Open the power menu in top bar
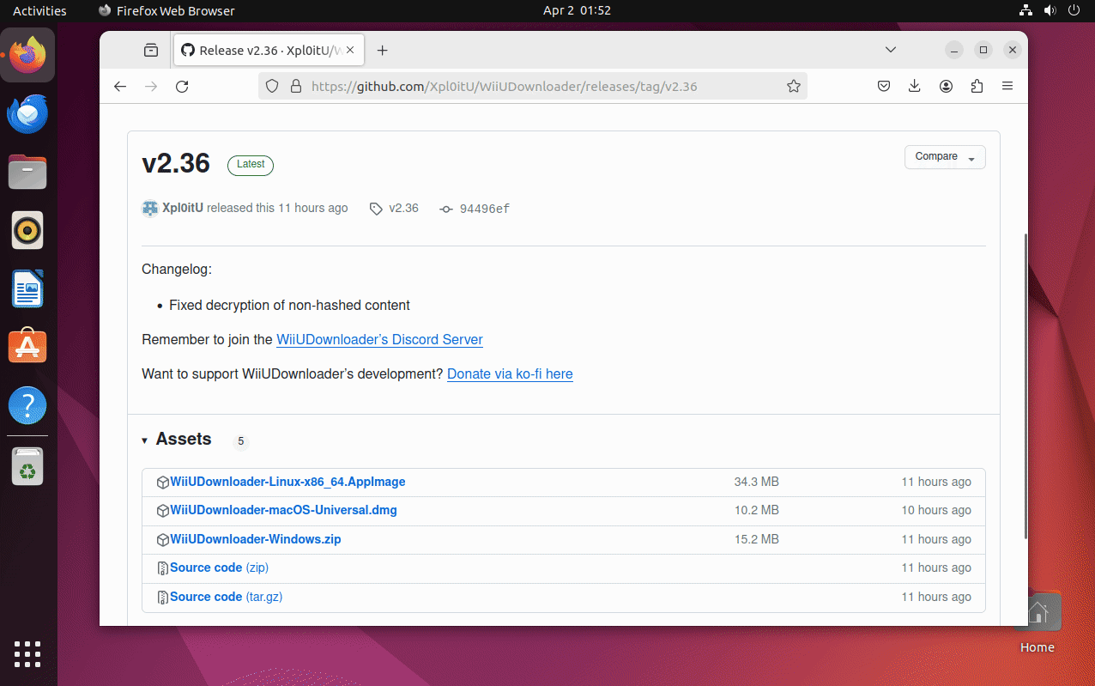Viewport: 1095px width, 686px height. click(x=1073, y=10)
